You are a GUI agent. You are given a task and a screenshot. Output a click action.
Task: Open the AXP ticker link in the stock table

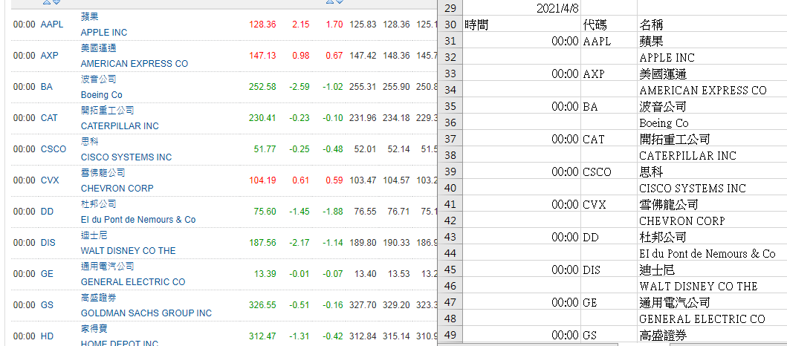49,55
